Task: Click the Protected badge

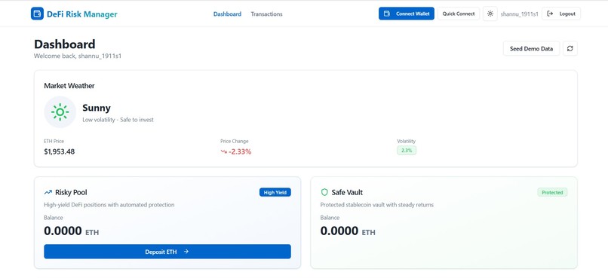Action: (x=552, y=192)
